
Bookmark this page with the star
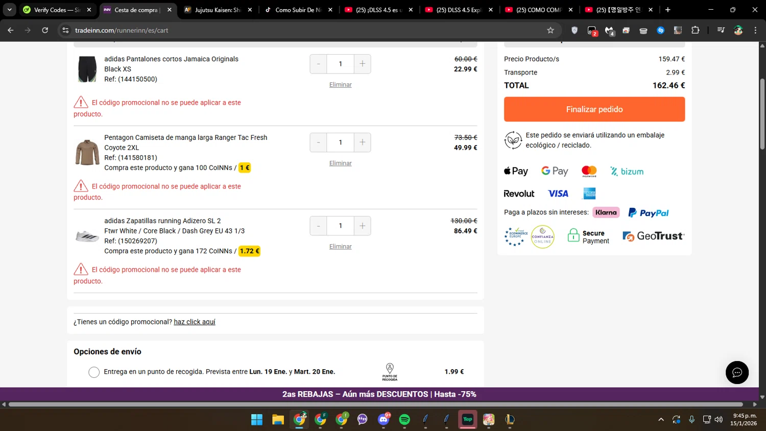tap(550, 30)
